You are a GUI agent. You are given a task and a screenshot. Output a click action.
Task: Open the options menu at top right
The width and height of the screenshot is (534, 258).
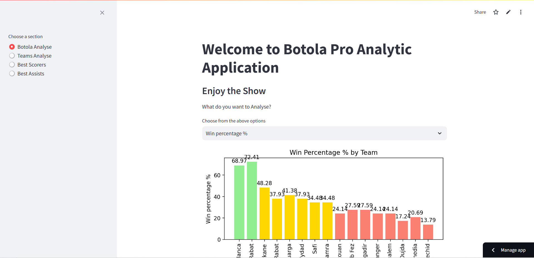[x=521, y=12]
